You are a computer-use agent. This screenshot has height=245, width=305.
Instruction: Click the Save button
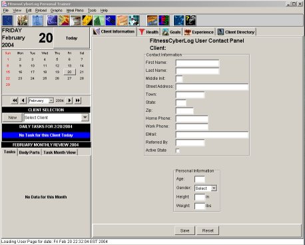184,230
